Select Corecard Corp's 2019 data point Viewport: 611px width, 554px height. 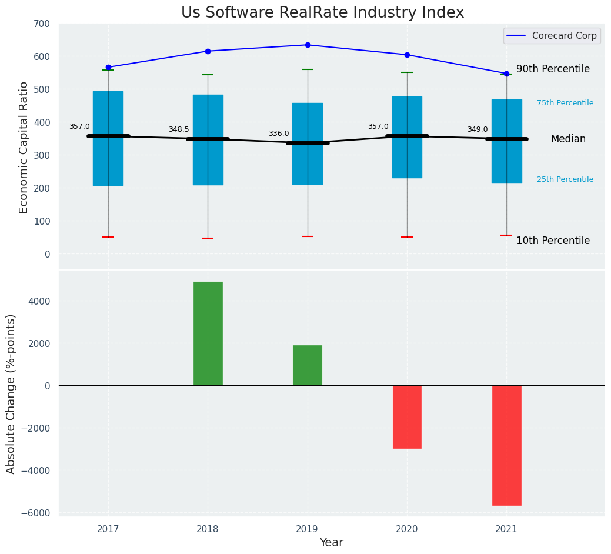coord(308,45)
